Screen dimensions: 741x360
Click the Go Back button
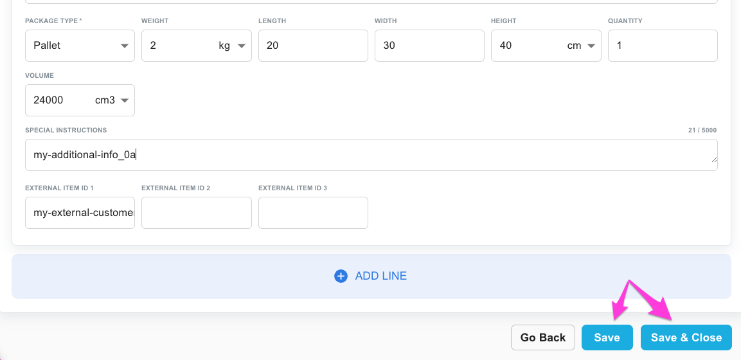coord(543,337)
